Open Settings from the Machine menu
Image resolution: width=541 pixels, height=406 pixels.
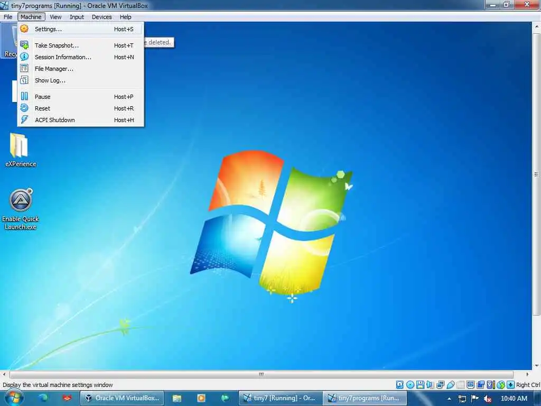pos(80,29)
